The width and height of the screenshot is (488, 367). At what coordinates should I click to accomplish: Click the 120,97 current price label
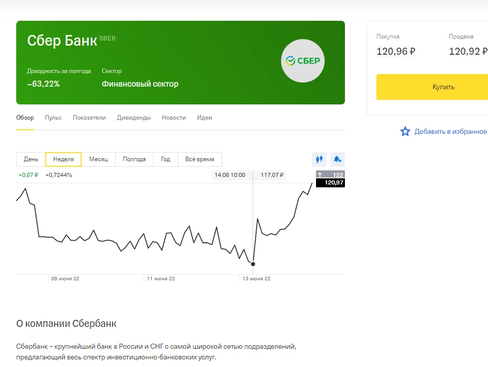pyautogui.click(x=331, y=183)
